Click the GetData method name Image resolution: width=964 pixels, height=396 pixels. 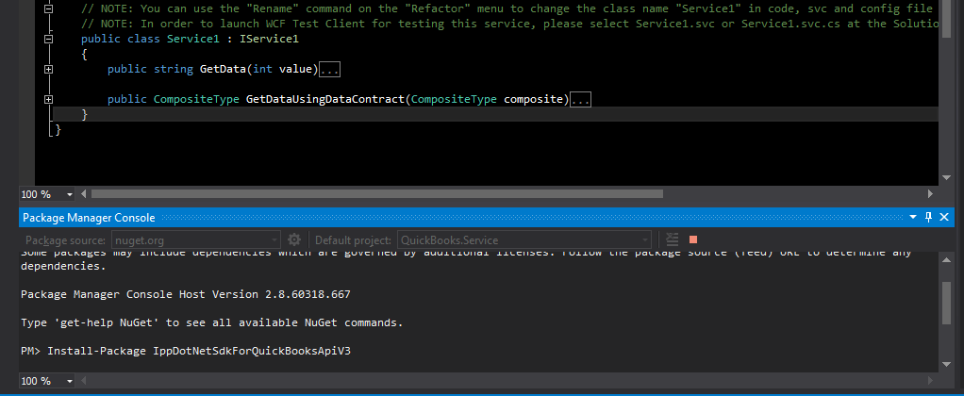tap(223, 69)
